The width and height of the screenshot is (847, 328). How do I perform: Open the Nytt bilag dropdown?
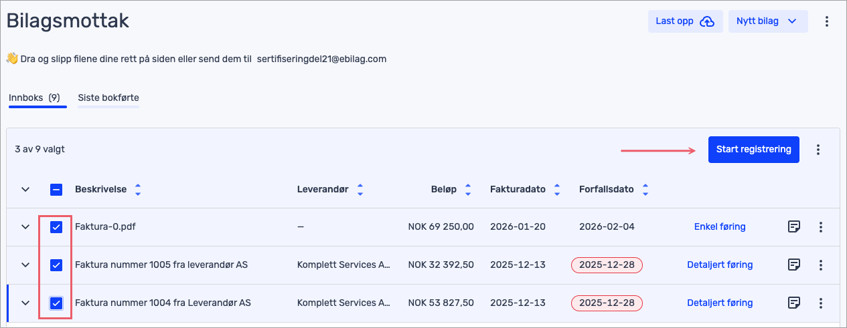point(767,21)
